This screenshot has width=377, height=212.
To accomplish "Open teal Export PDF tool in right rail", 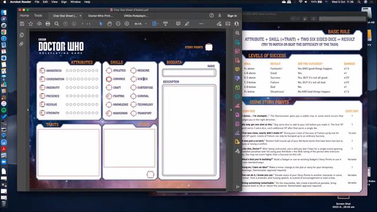I will [x=237, y=42].
